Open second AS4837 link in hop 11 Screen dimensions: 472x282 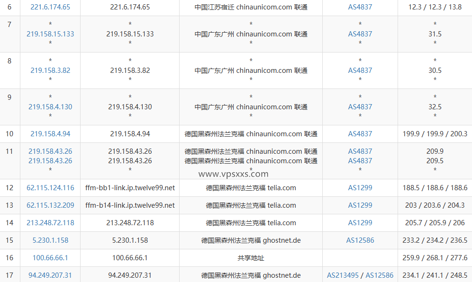click(x=360, y=161)
